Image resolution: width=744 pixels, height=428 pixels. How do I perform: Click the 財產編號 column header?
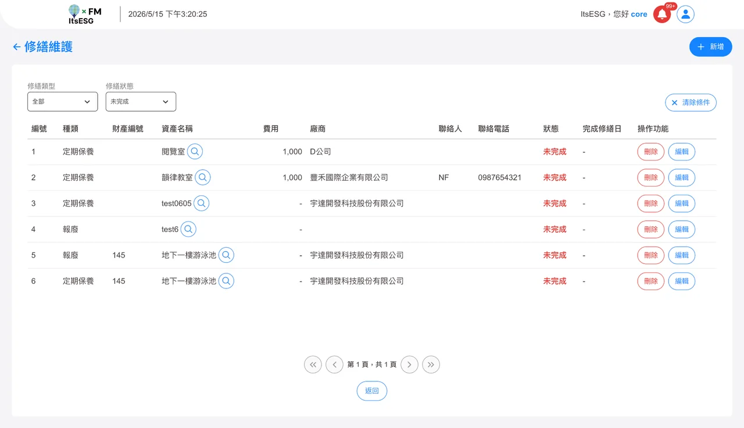pos(128,129)
